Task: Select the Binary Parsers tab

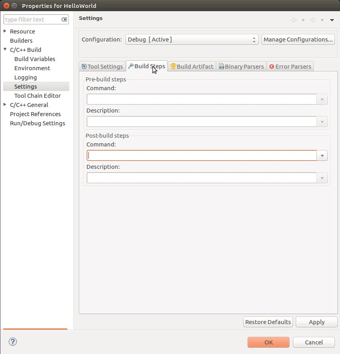Action: tap(241, 66)
